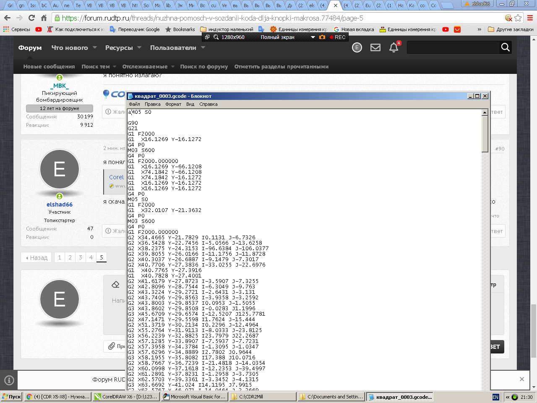Click the forum search magnifier icon
This screenshot has height=403, width=537.
click(505, 47)
